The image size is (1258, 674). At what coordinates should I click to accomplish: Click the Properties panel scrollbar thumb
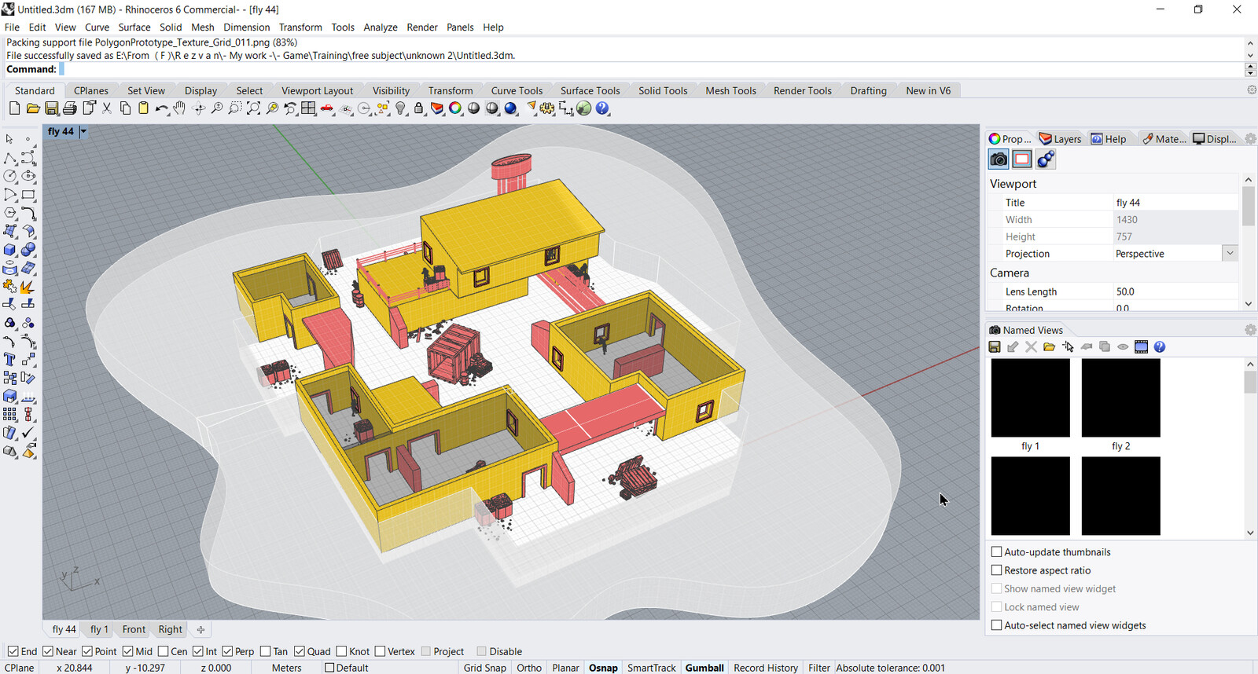(1249, 205)
